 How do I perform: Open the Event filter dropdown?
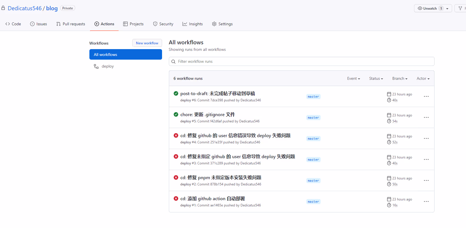[x=354, y=79]
